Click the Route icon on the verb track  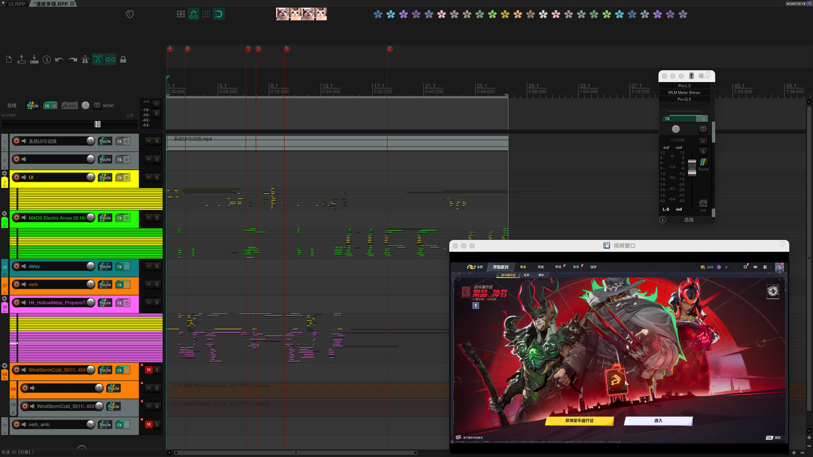point(105,284)
